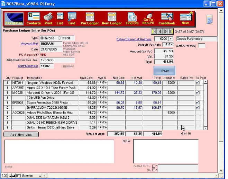Click zoom out icon in status bar
Viewport: 228px width, 179px height.
coord(10,176)
